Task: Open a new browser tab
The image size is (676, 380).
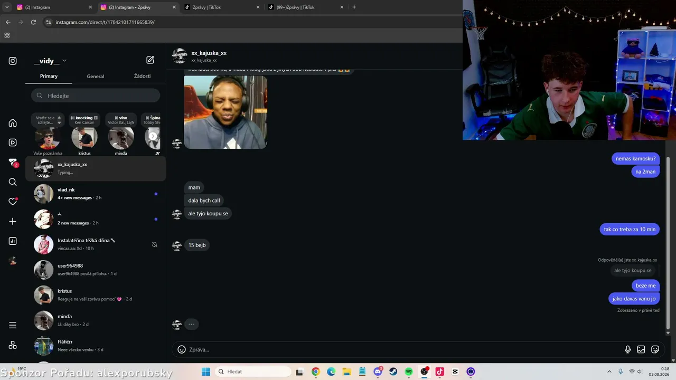Action: (x=354, y=7)
